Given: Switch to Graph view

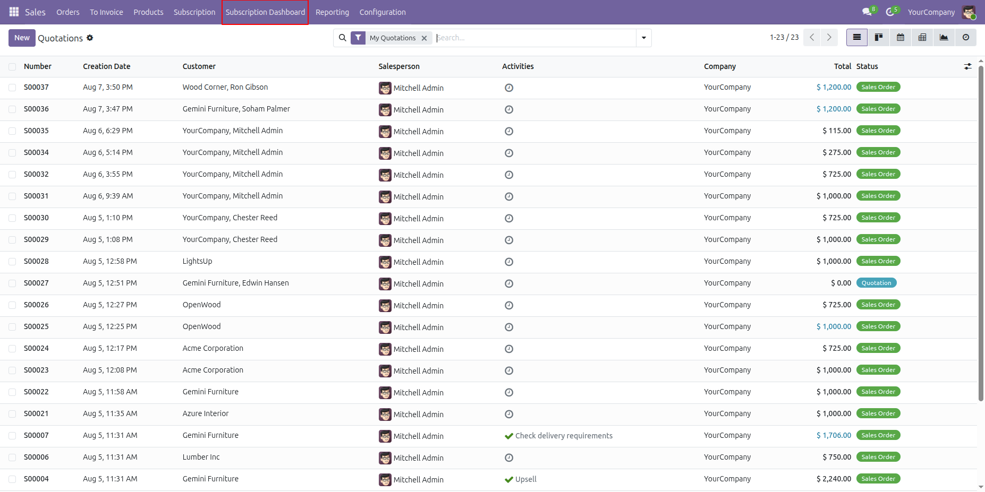Looking at the screenshot, I should [944, 38].
